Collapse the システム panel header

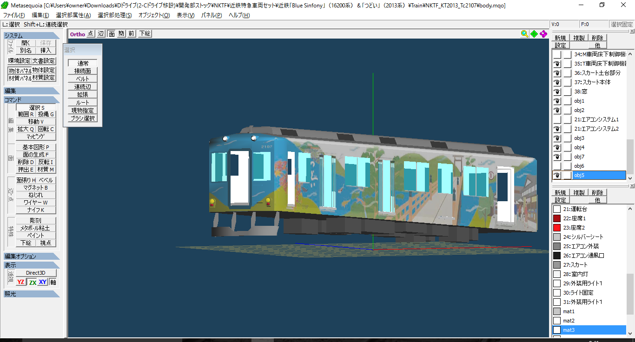[x=32, y=36]
